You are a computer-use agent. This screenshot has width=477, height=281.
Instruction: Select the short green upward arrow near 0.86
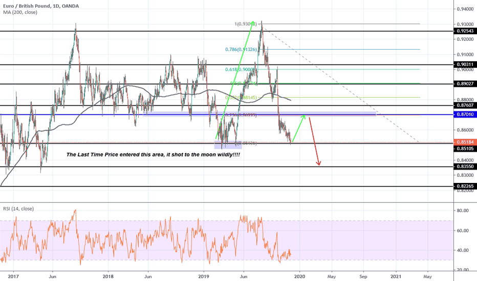pyautogui.click(x=299, y=129)
